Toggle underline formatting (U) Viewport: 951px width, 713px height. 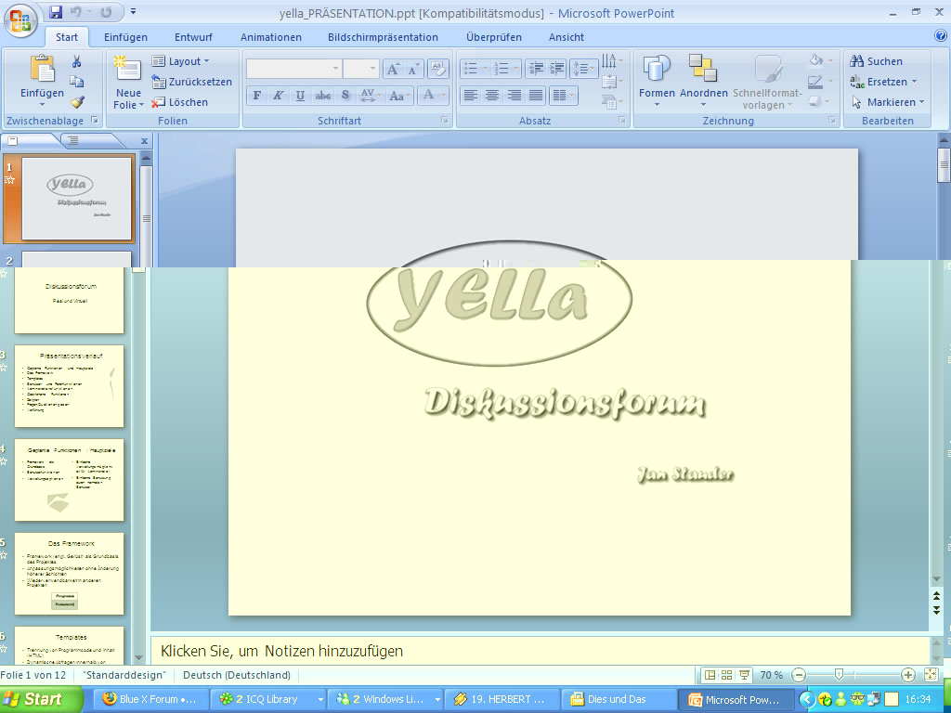(300, 96)
